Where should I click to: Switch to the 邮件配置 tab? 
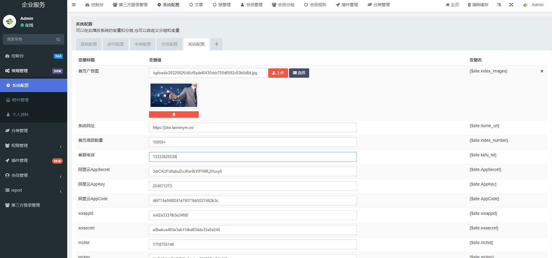[116, 44]
